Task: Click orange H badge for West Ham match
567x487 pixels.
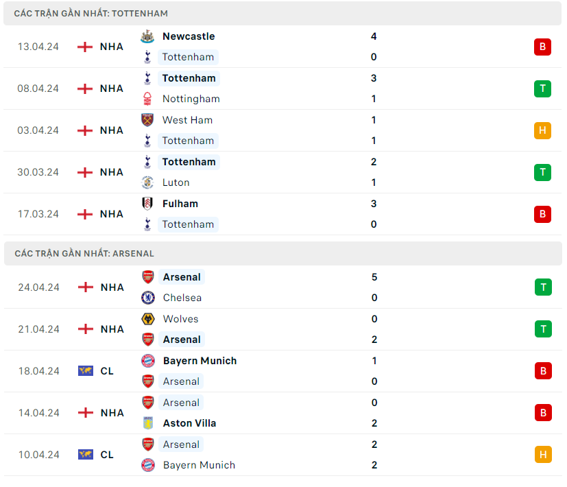Action: tap(542, 130)
